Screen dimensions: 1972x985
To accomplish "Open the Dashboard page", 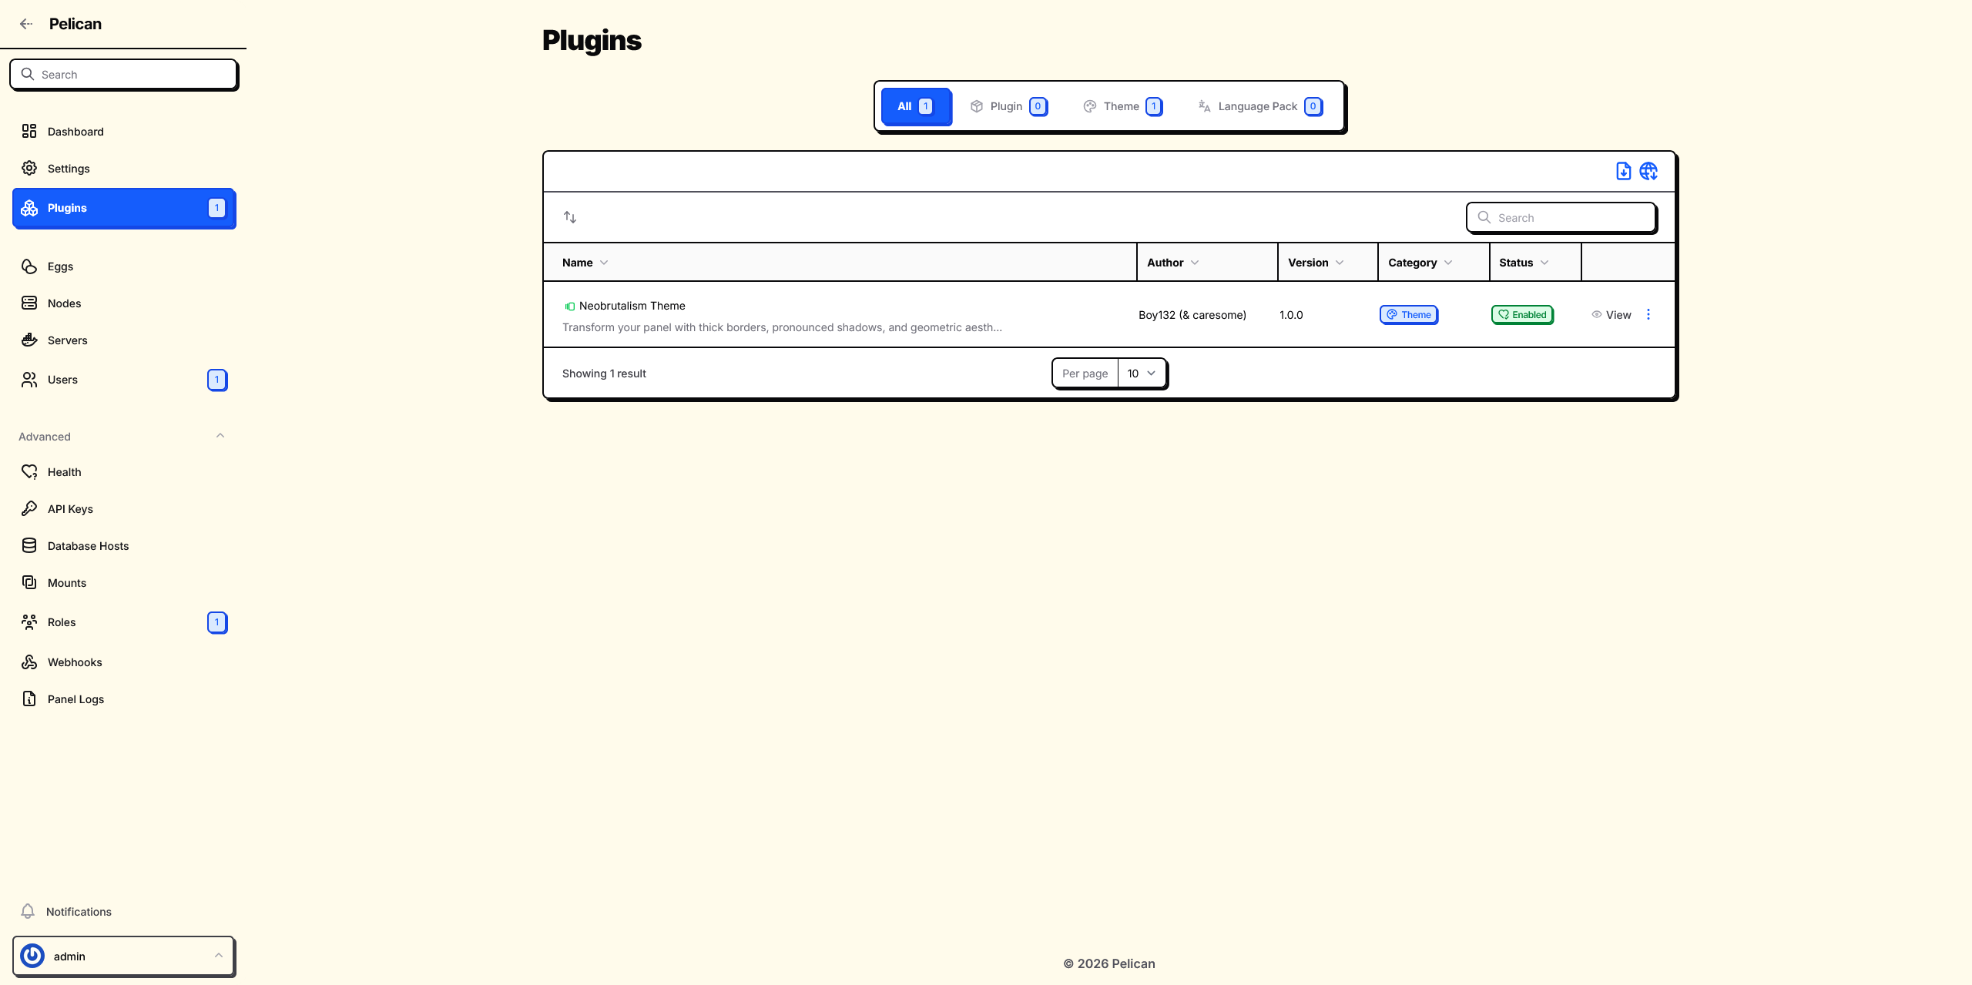I will [x=123, y=132].
